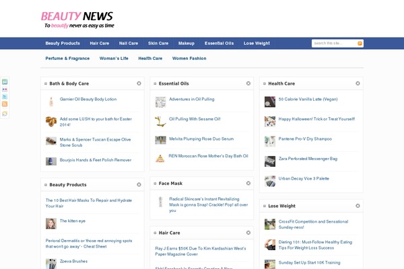Click the Beauty News logo
The image size is (404, 269).
[77, 20]
